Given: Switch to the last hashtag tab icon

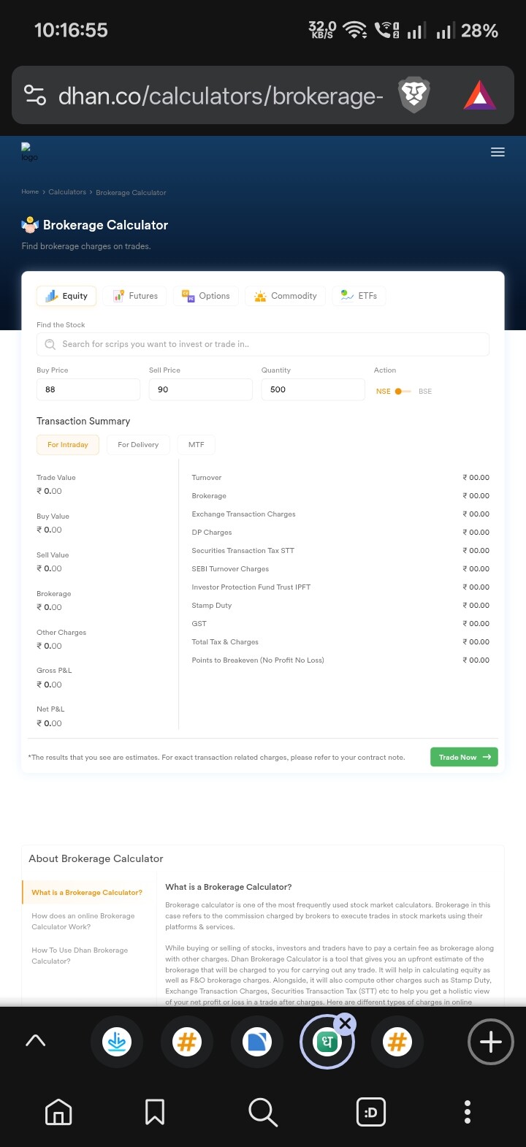Looking at the screenshot, I should (397, 1042).
